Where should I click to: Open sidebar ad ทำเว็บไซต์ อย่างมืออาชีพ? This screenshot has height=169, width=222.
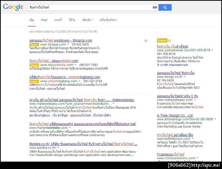tap(175, 135)
